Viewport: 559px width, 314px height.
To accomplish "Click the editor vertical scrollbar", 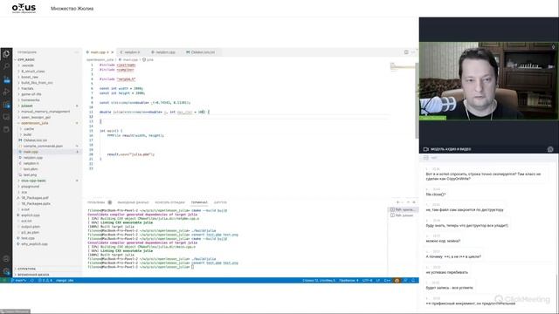I will click(417, 101).
